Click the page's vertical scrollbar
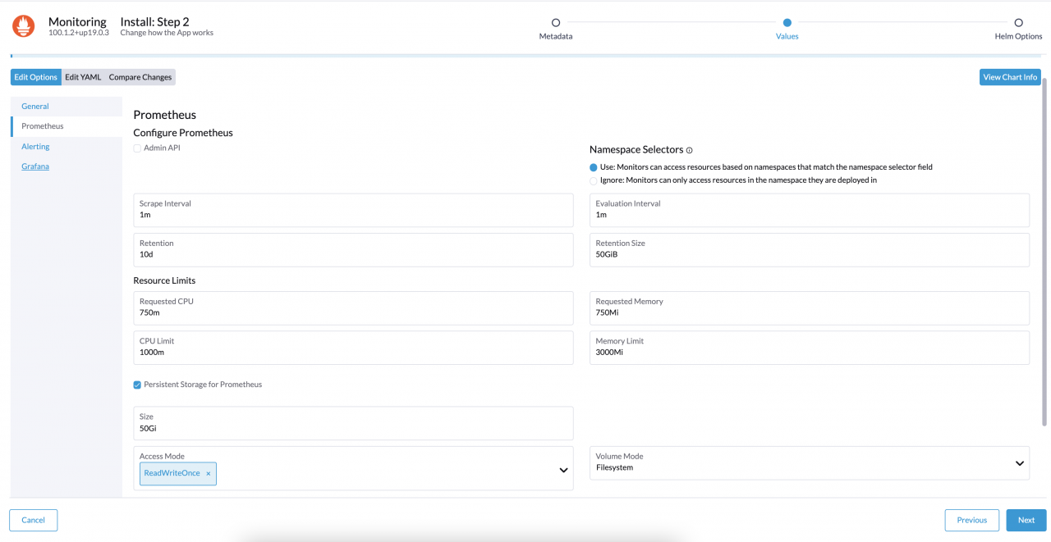 [1045, 246]
